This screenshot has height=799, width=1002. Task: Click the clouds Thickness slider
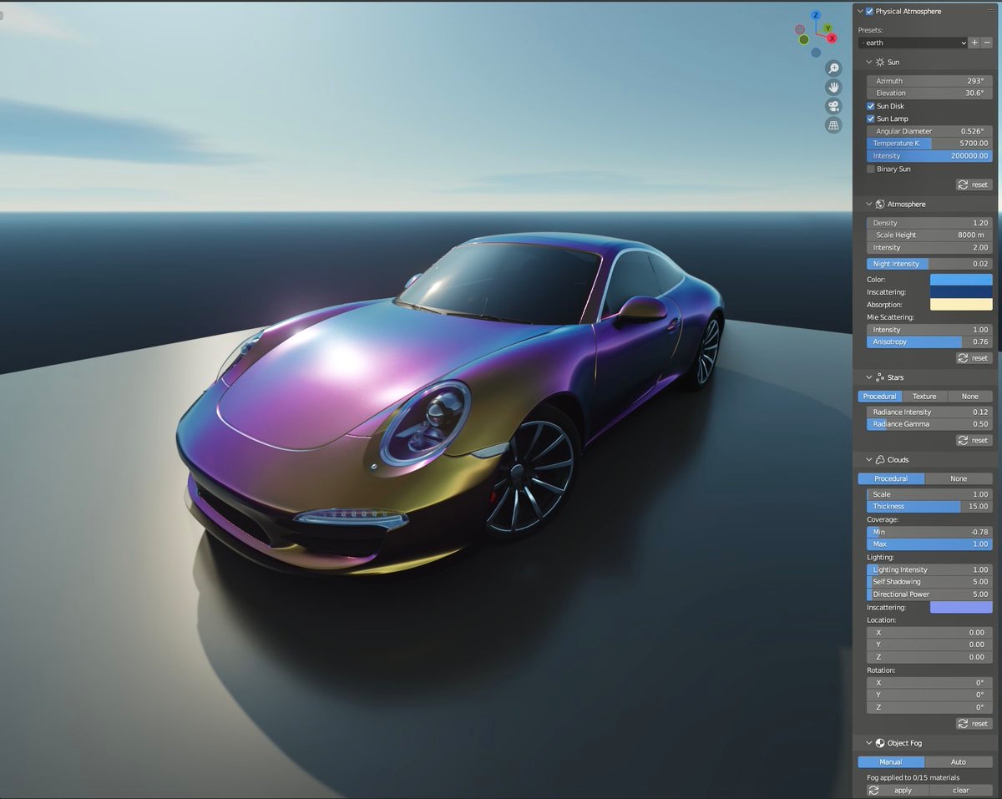click(x=929, y=507)
